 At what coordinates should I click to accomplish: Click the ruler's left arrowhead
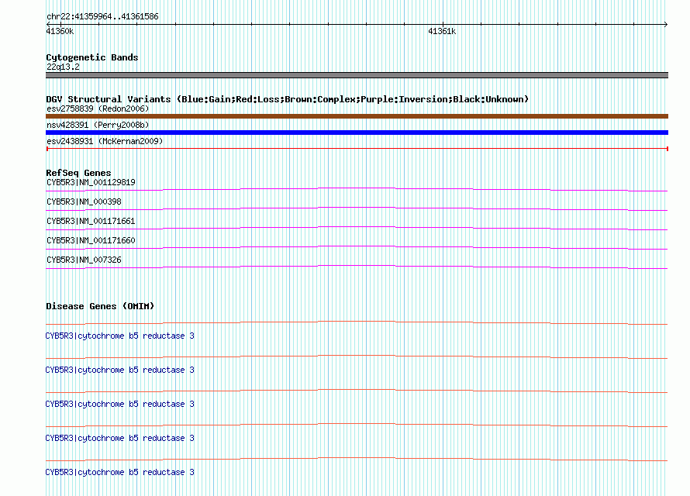pyautogui.click(x=48, y=25)
